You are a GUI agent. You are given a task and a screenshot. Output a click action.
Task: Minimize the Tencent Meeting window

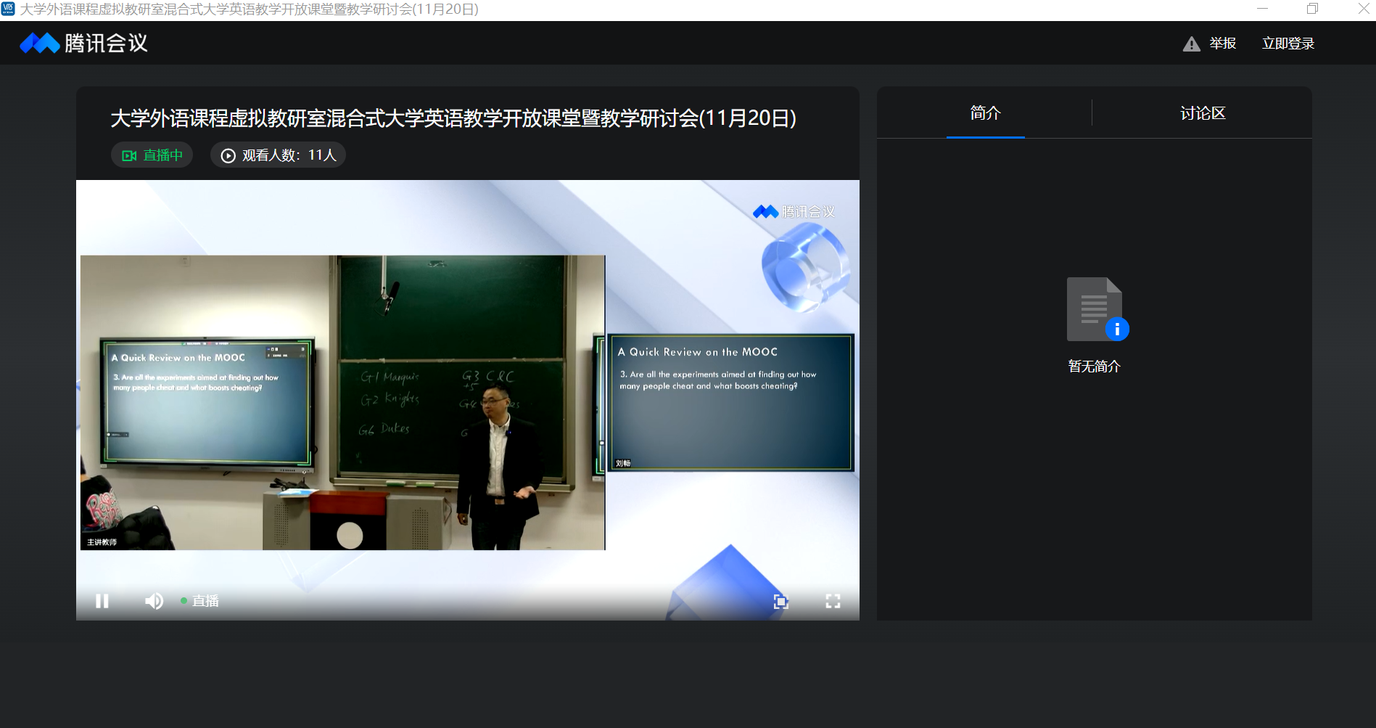pos(1262,9)
